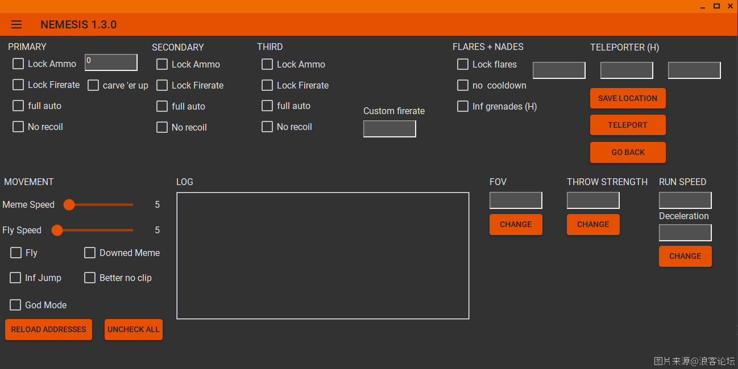Viewport: 738px width, 369px height.
Task: Toggle Better no clip checkbox
Action: [x=90, y=278]
